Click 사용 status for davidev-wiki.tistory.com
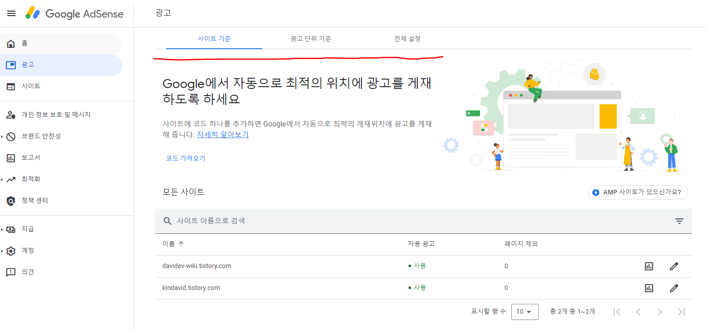 tap(417, 265)
